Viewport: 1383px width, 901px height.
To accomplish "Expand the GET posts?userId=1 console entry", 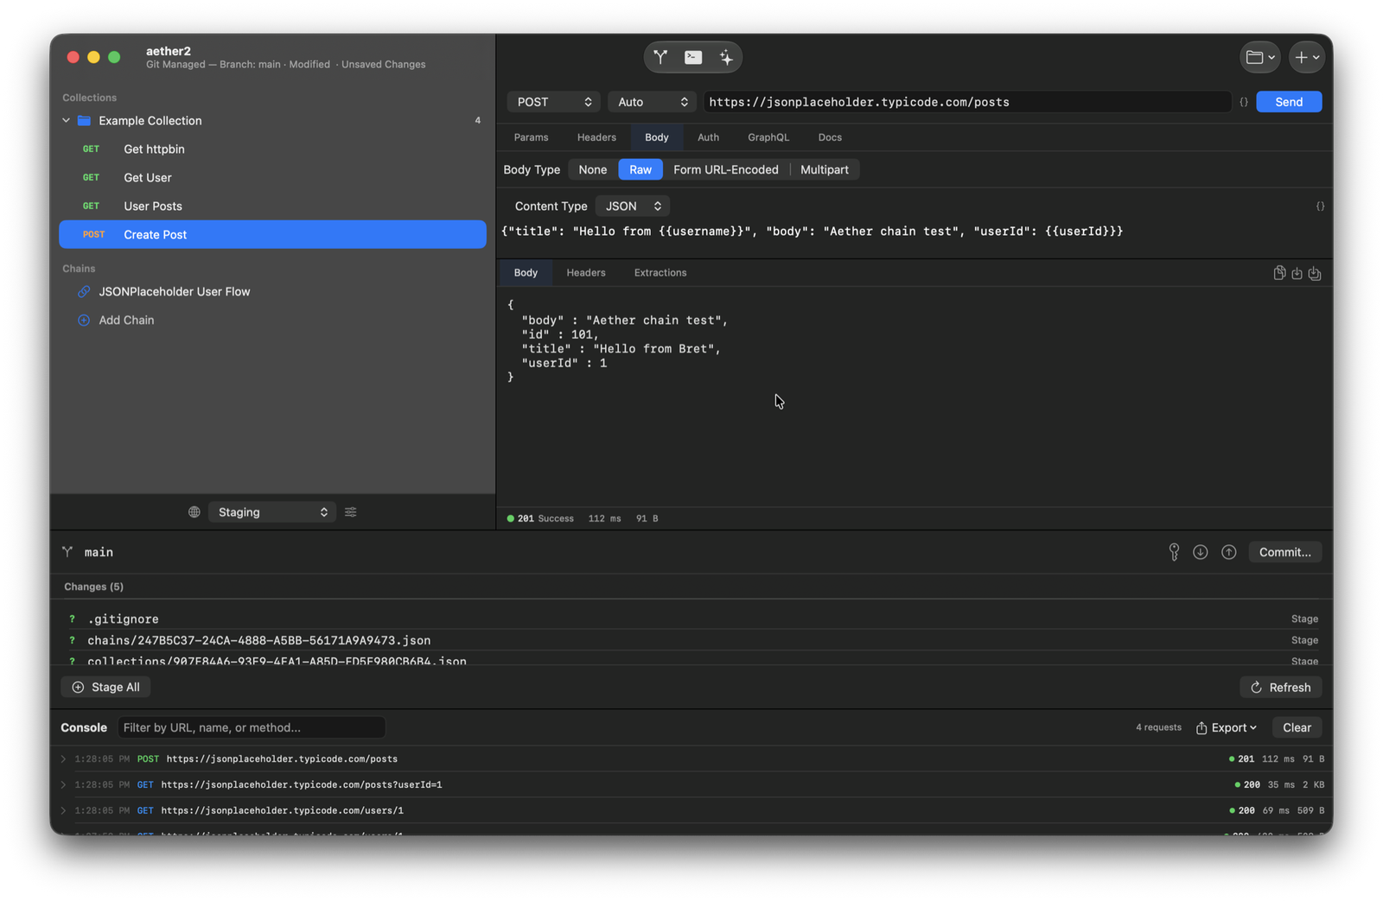I will tap(63, 785).
